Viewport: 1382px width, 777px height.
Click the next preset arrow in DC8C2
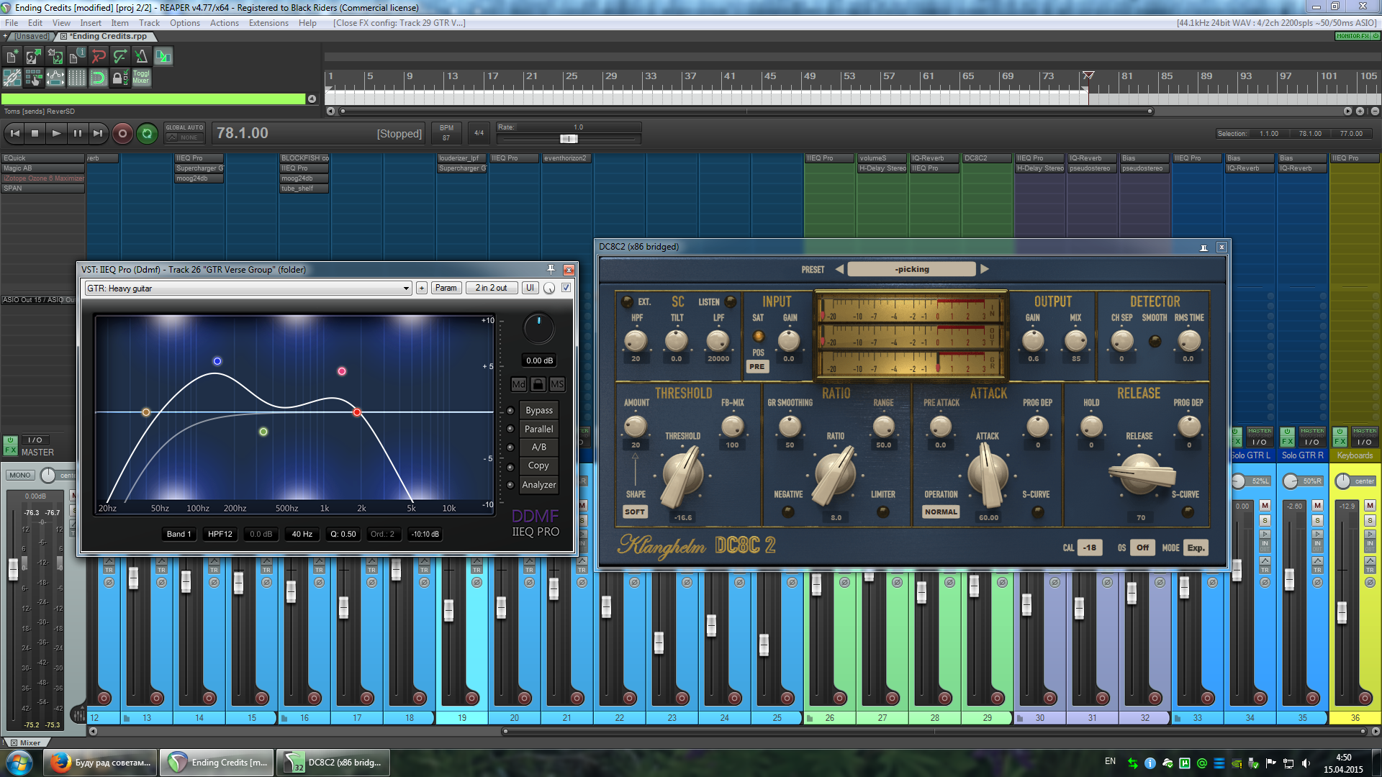[x=985, y=269]
